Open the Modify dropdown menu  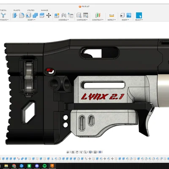point(31,20)
